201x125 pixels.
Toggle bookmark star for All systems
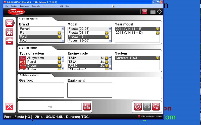(59, 58)
